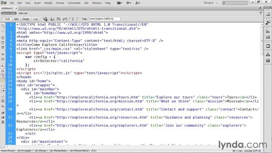Click the Apply Comment icon
Screen dimensions: 272x153
coord(3,87)
